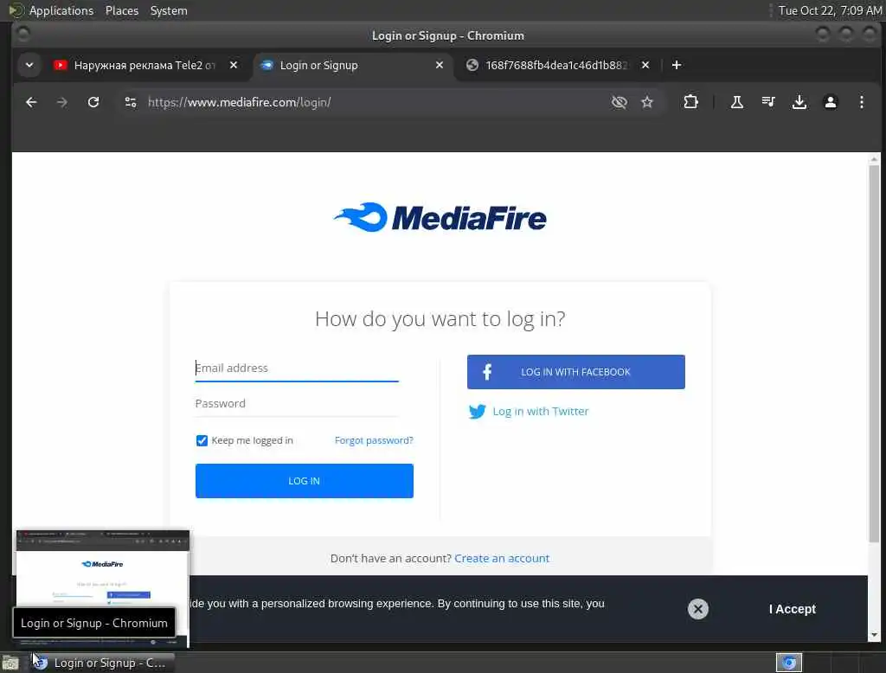This screenshot has width=886, height=673.
Task: Open Chromium three-dot menu
Action: coord(861,102)
